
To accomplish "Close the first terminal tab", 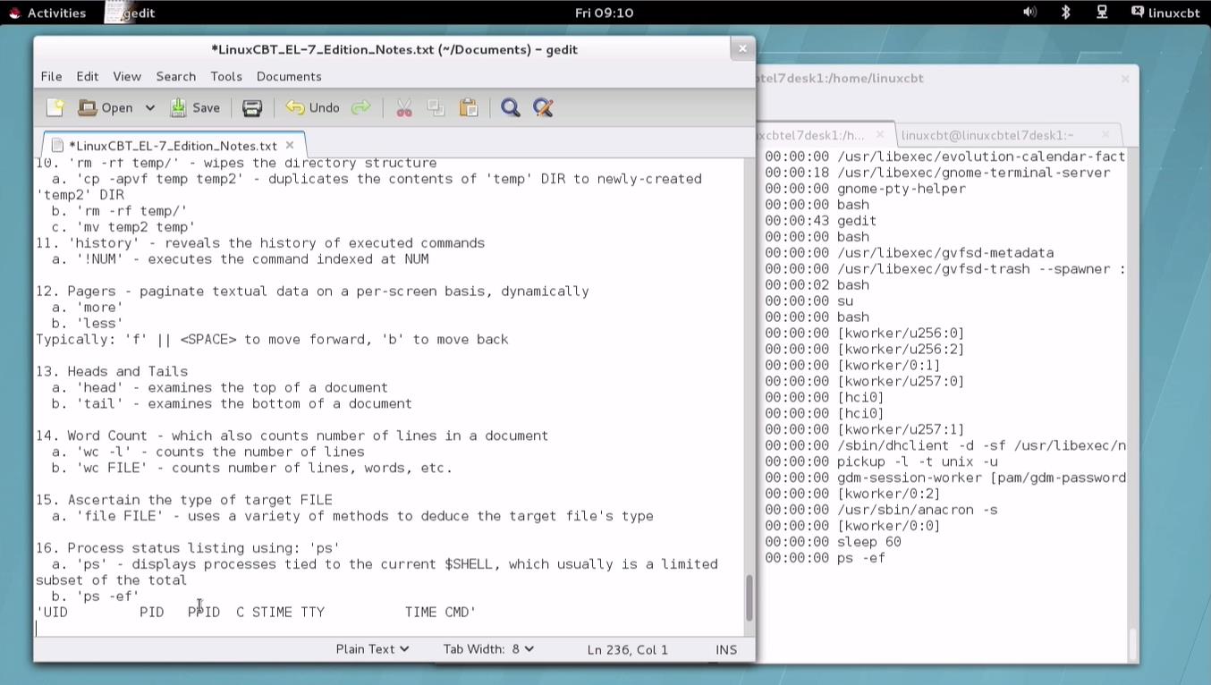I will [x=880, y=135].
